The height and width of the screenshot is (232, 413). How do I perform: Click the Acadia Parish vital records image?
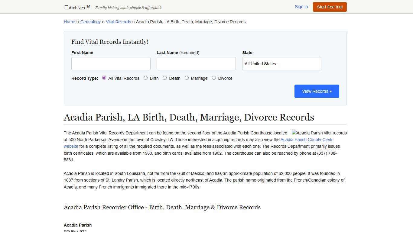point(319,133)
